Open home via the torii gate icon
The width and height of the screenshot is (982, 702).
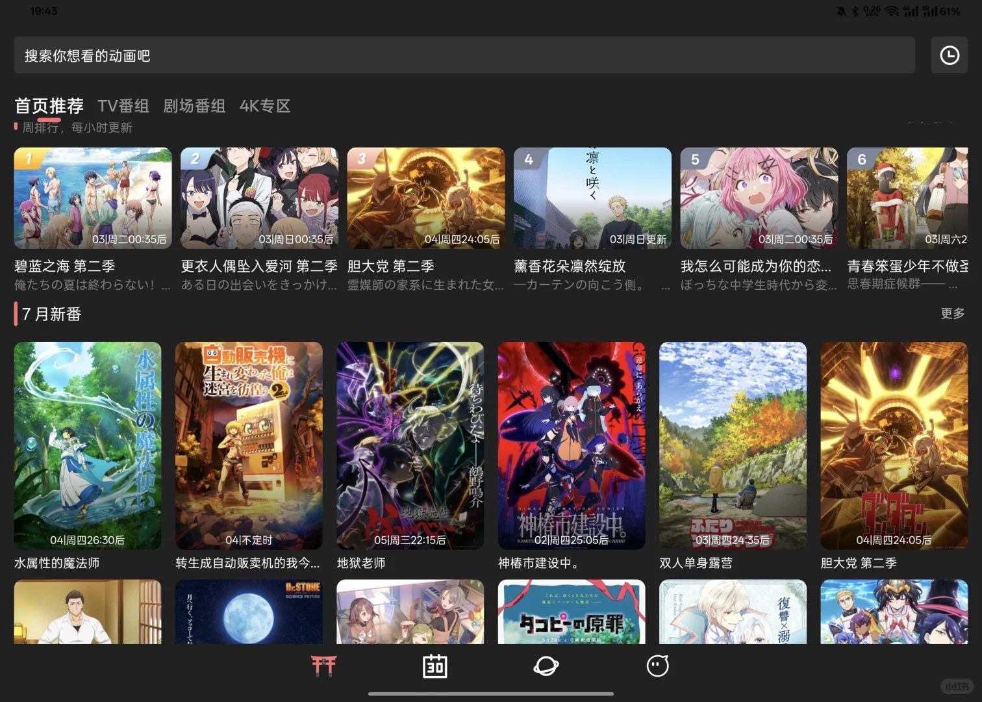point(323,666)
